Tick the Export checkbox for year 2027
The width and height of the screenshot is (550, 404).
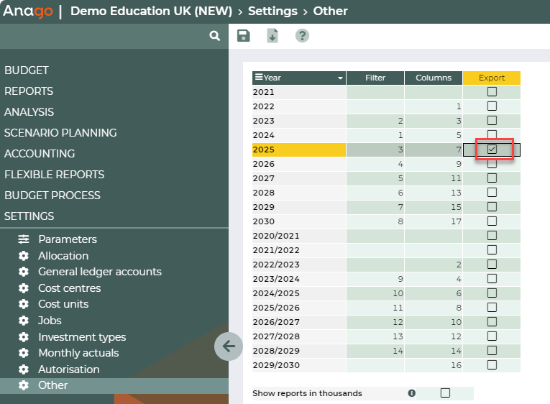coord(492,178)
